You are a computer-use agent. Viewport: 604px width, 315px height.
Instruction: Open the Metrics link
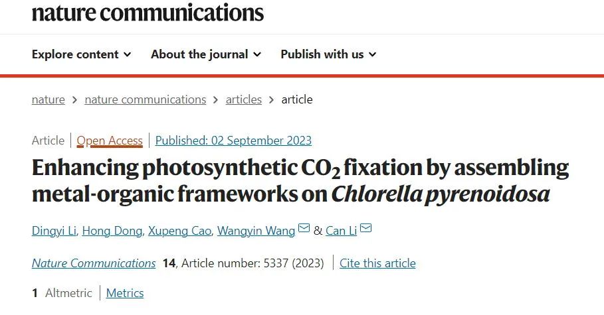(x=125, y=294)
